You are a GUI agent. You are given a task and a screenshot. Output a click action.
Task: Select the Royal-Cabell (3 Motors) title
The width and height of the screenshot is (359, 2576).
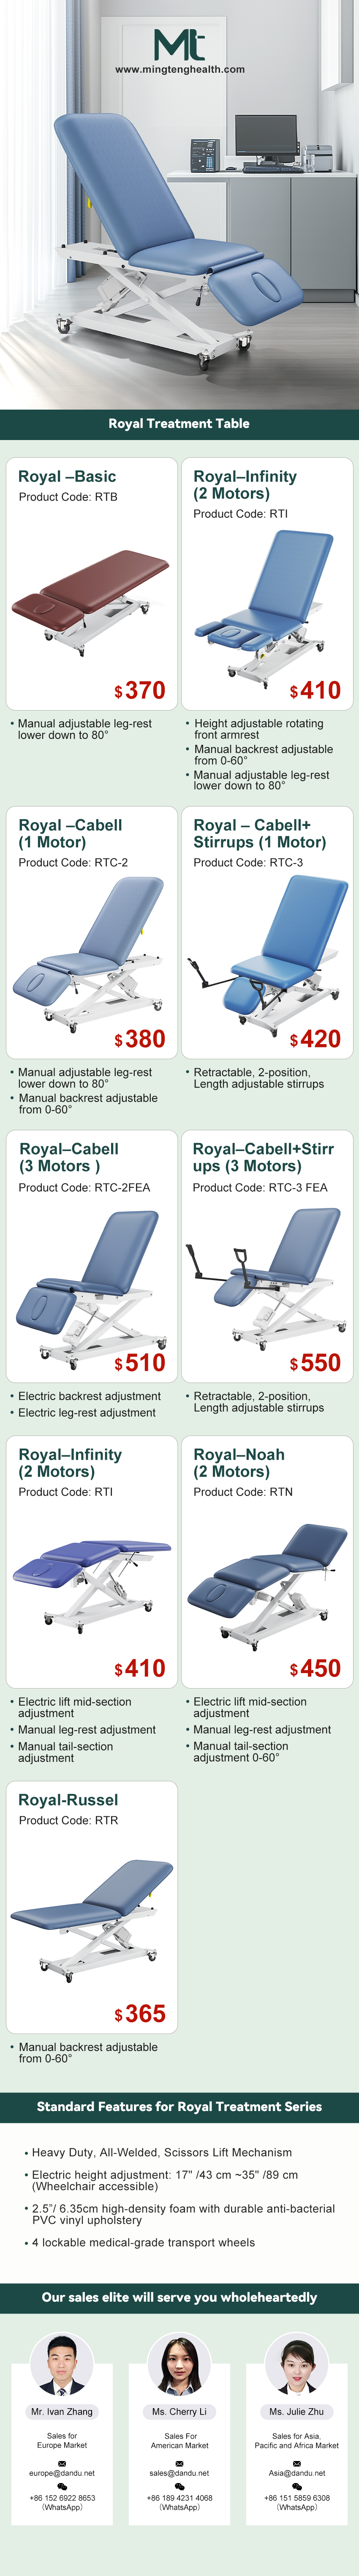click(69, 1157)
